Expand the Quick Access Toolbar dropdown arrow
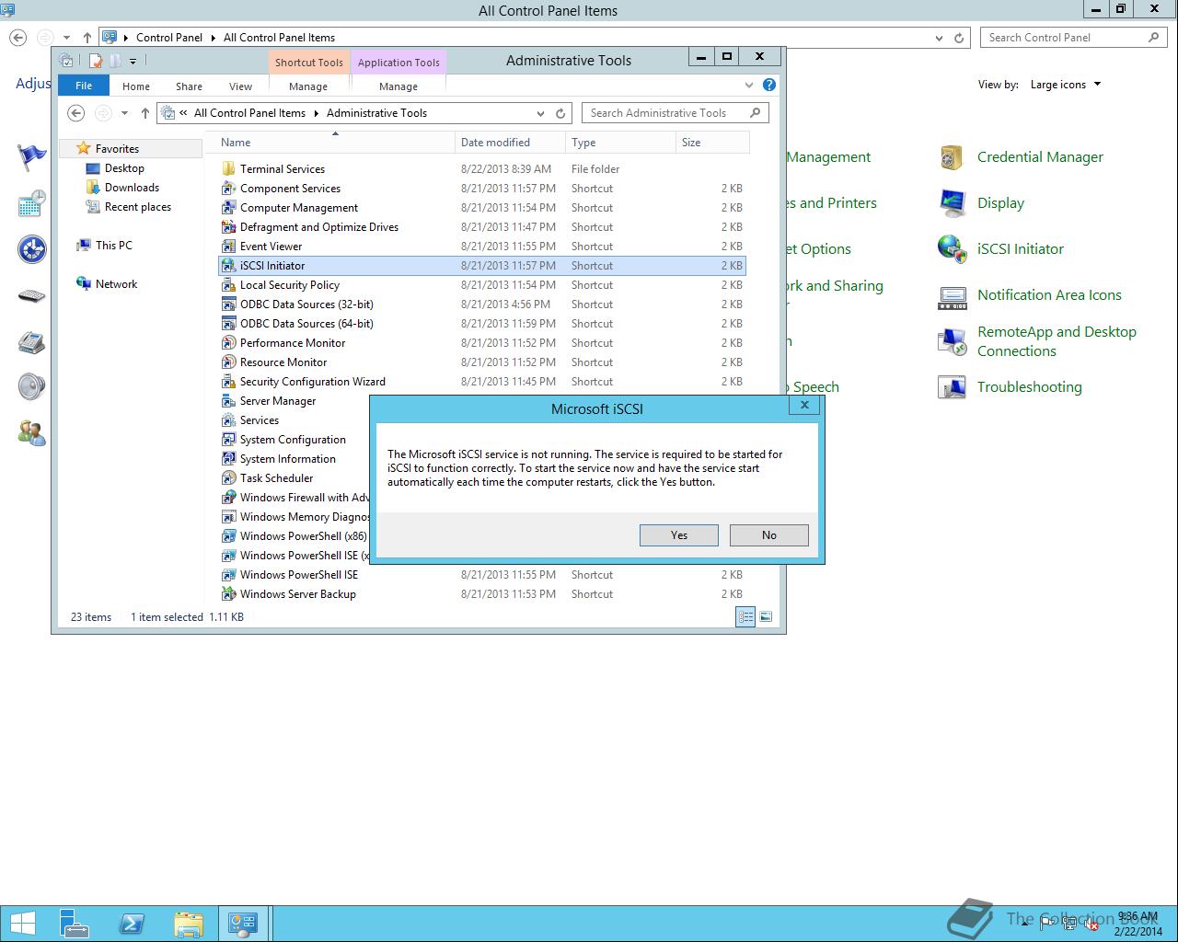Screen dimensions: 1178x942 [x=133, y=61]
